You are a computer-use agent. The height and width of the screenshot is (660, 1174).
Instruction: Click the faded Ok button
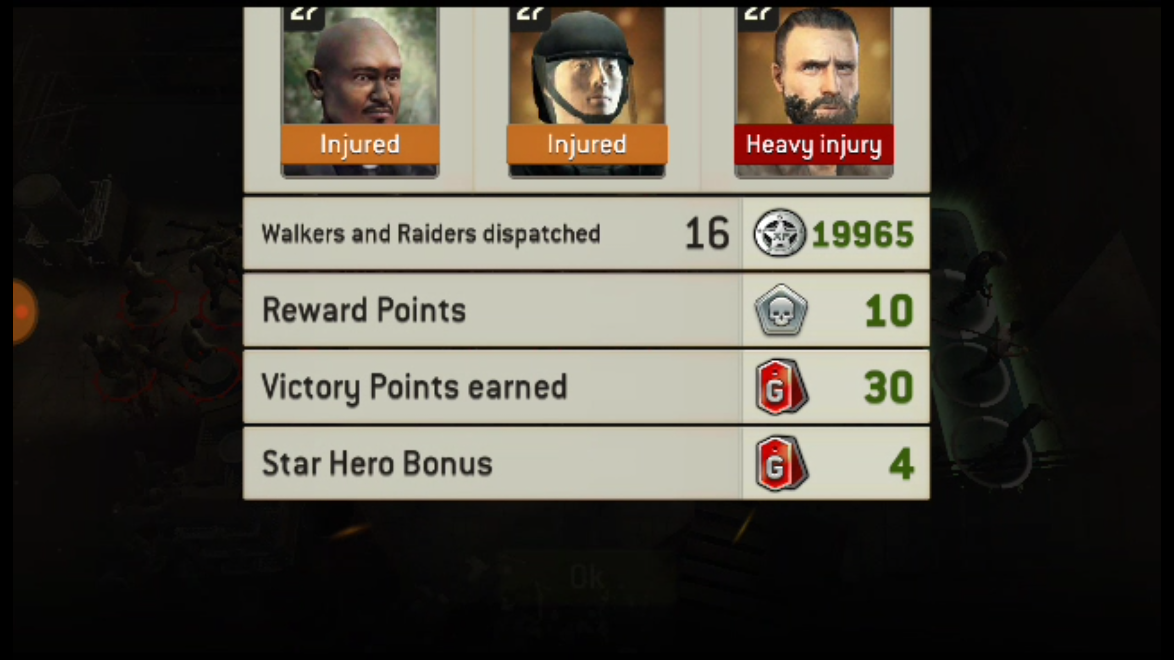pos(587,577)
